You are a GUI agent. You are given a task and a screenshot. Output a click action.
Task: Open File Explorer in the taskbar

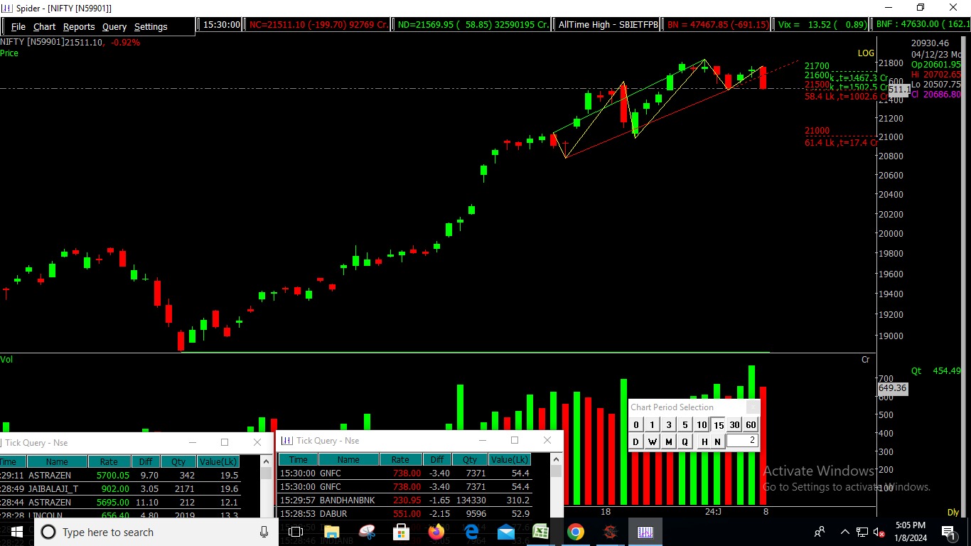click(x=331, y=532)
